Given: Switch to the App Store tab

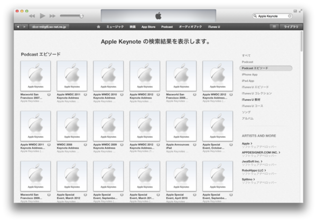Looking at the screenshot, I should pyautogui.click(x=148, y=27).
